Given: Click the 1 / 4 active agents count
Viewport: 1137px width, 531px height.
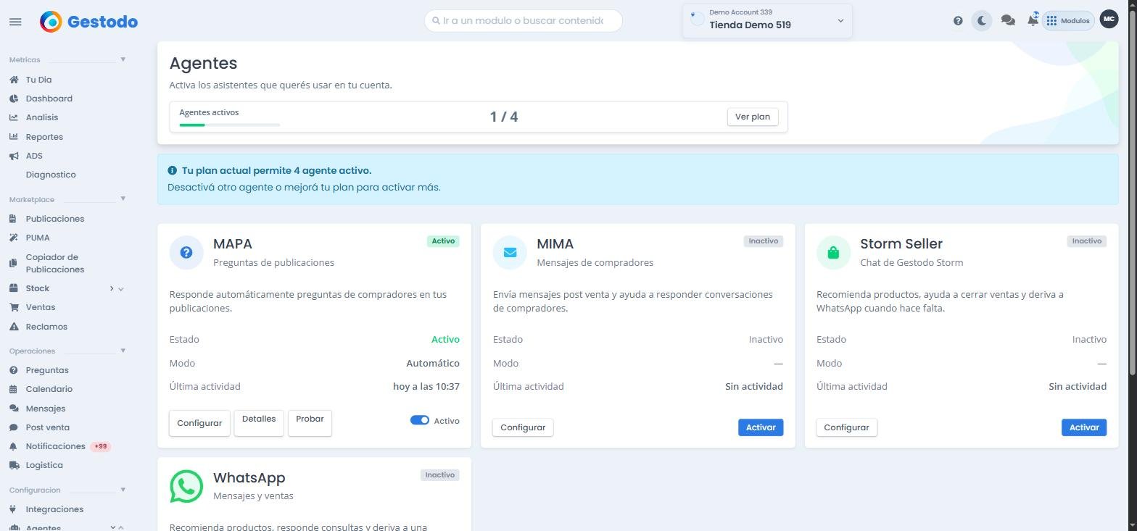Looking at the screenshot, I should tap(504, 117).
